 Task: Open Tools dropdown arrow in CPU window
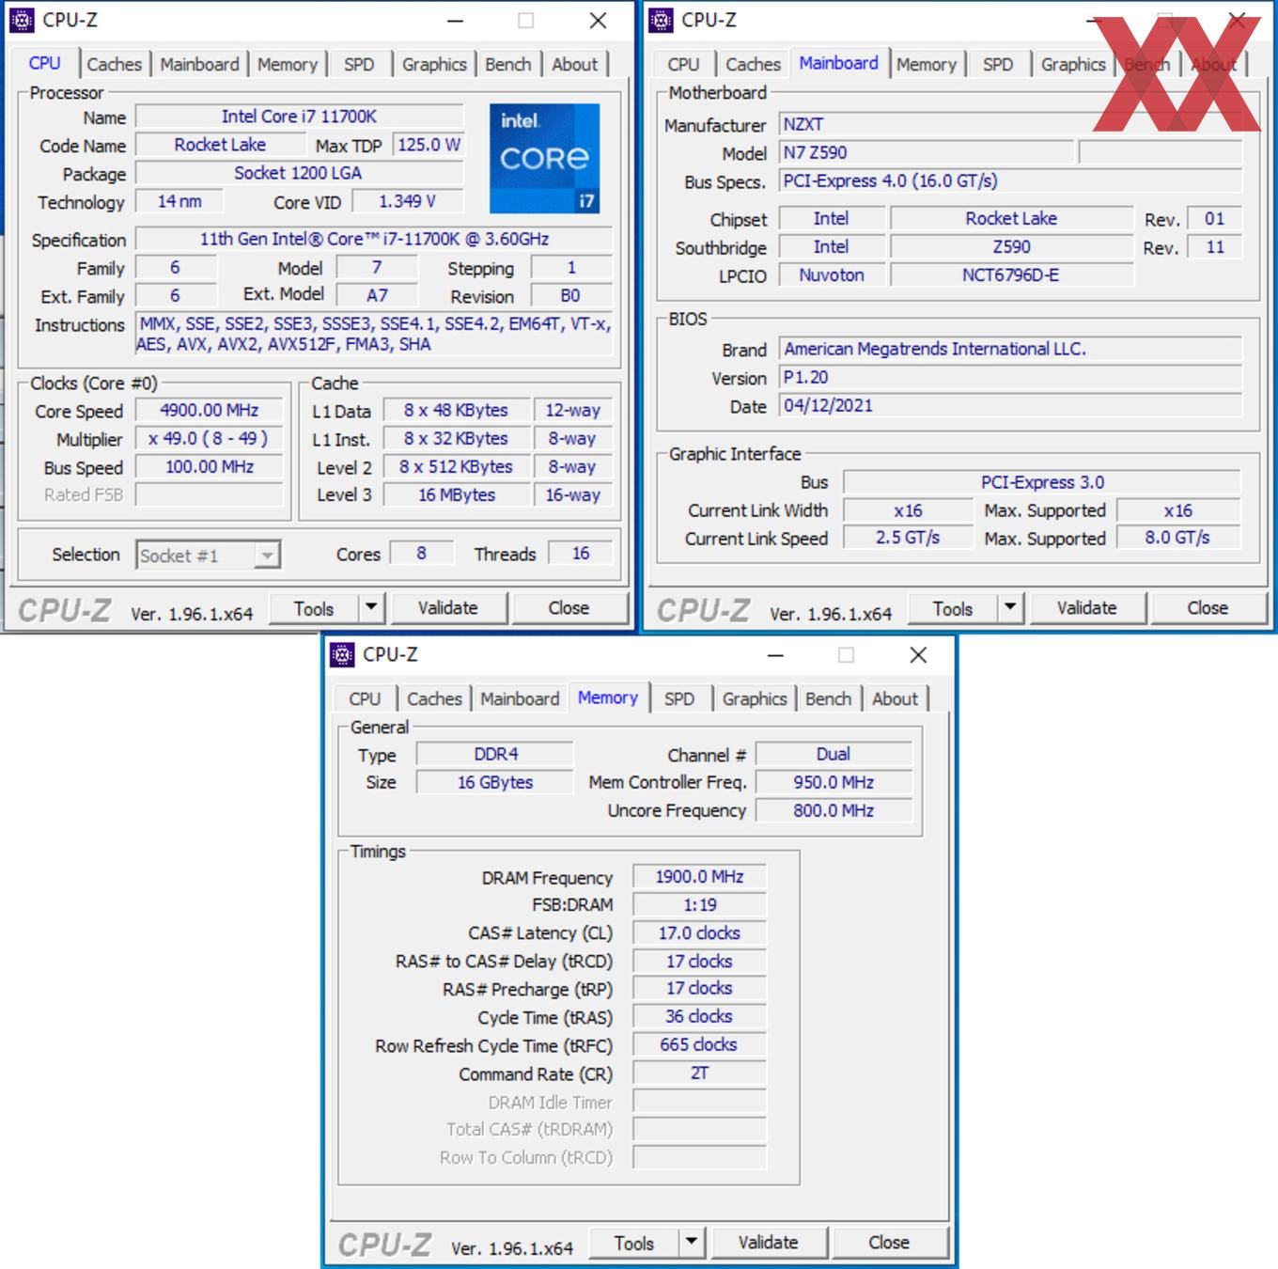pyautogui.click(x=371, y=608)
